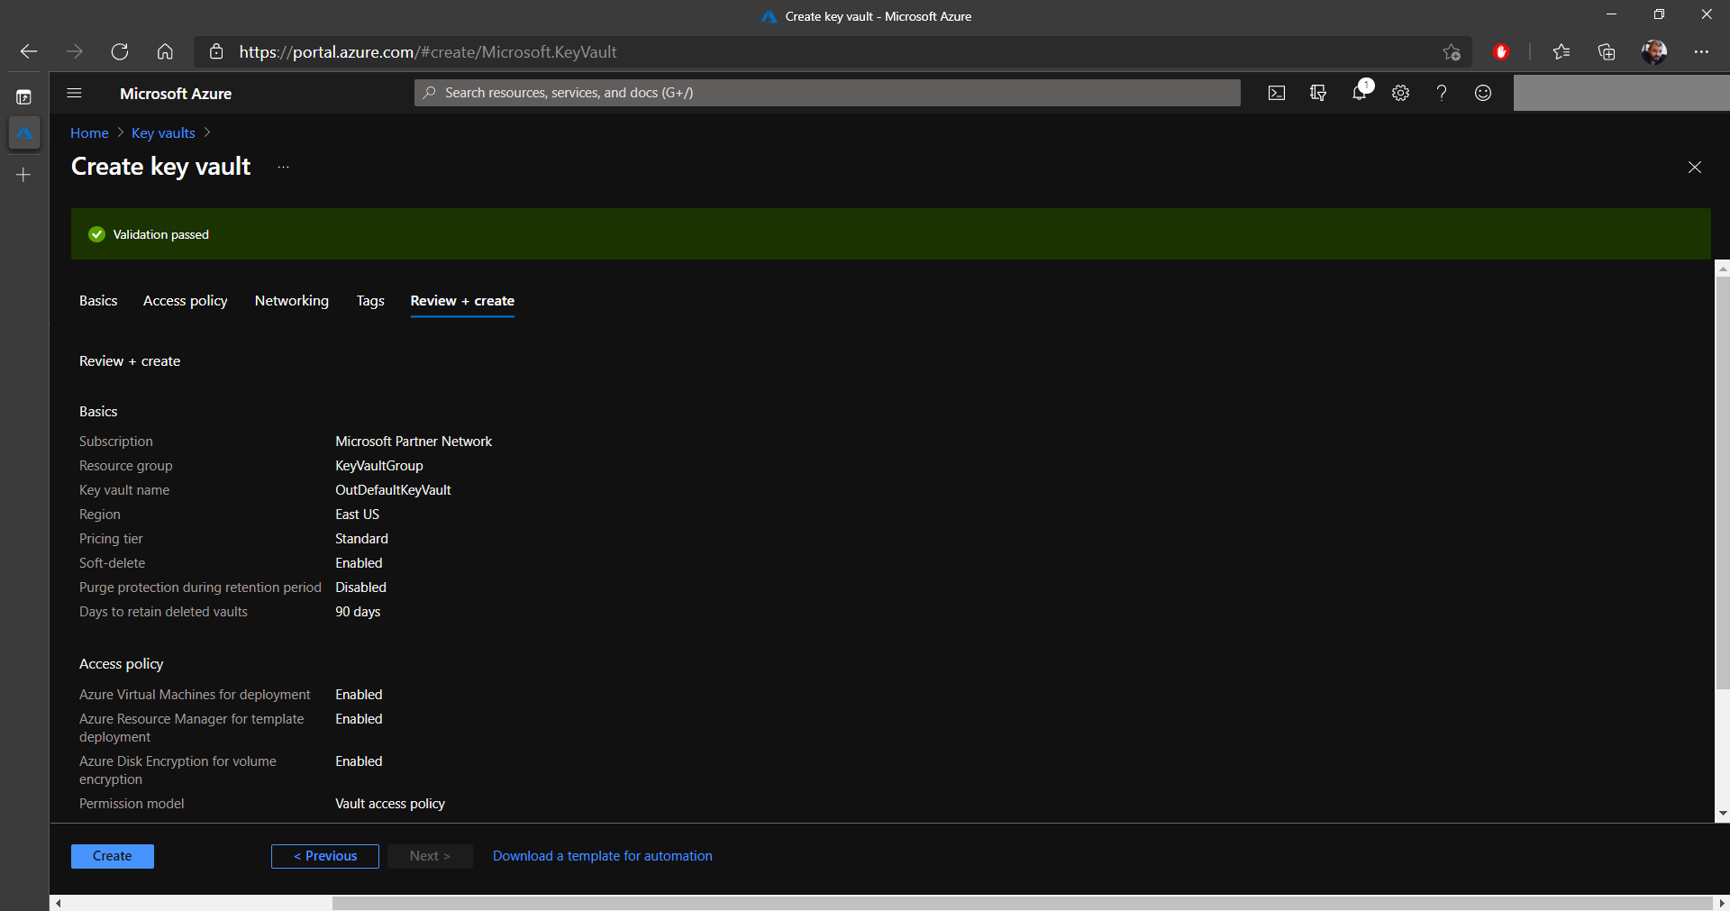The width and height of the screenshot is (1730, 911).
Task: Open browser profile avatar
Action: point(1654,52)
